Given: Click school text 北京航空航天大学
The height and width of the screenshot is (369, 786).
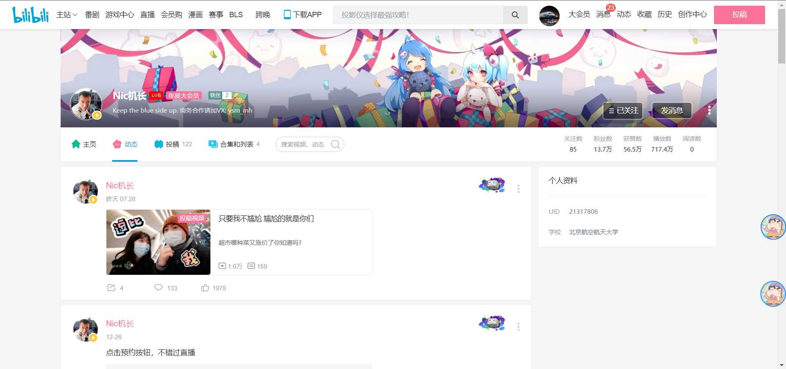Looking at the screenshot, I should tap(594, 232).
